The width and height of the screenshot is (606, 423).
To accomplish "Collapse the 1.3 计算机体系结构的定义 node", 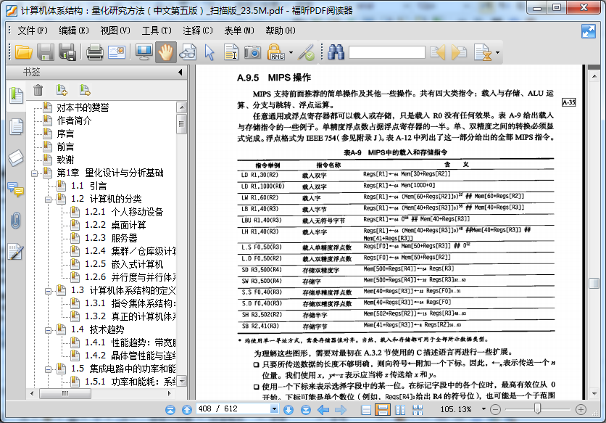I will (x=48, y=291).
